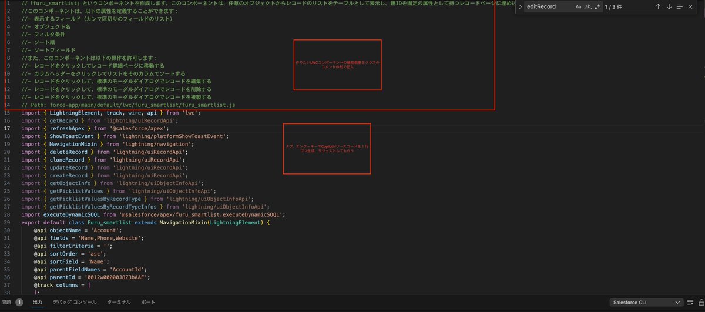The width and height of the screenshot is (705, 312).
Task: Go to next match arrow
Action: coord(669,7)
